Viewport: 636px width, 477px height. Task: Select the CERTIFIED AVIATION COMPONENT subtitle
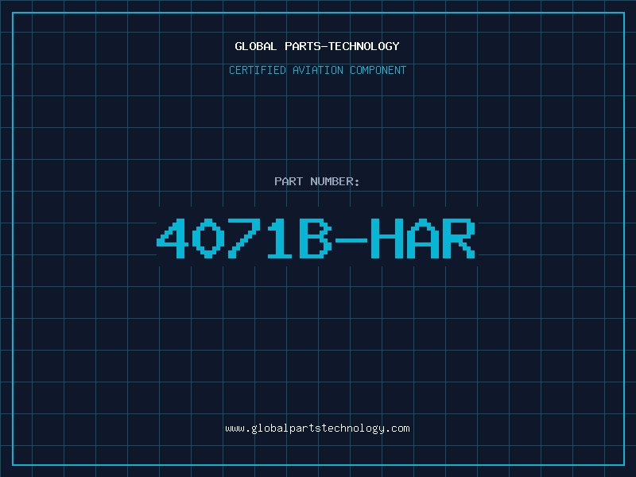(317, 70)
